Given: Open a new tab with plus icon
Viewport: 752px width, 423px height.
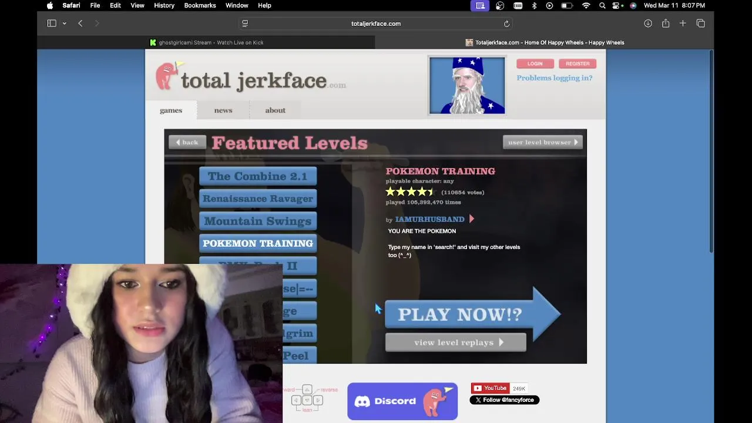Looking at the screenshot, I should click(x=683, y=23).
